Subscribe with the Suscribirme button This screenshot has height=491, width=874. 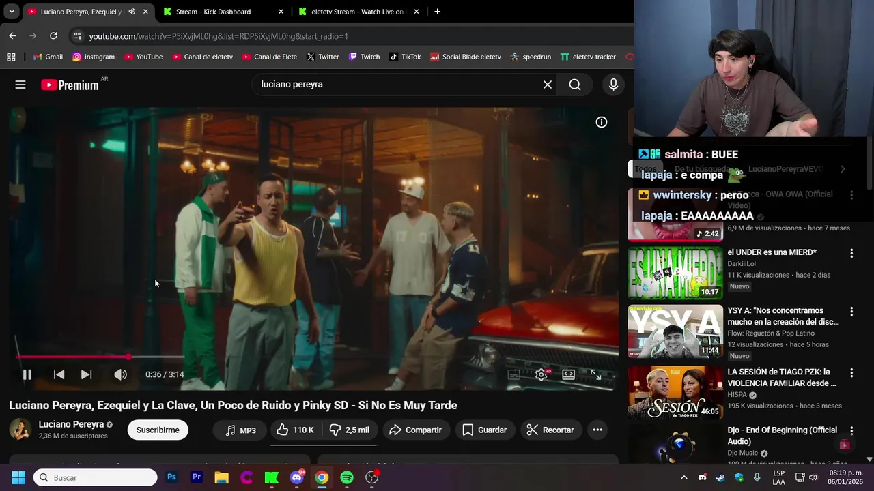pos(158,430)
